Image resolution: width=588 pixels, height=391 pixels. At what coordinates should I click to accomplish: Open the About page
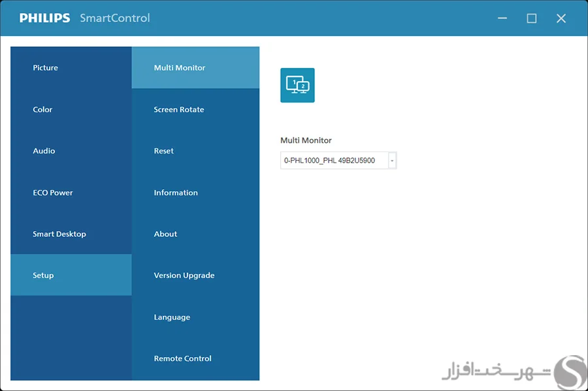(165, 234)
